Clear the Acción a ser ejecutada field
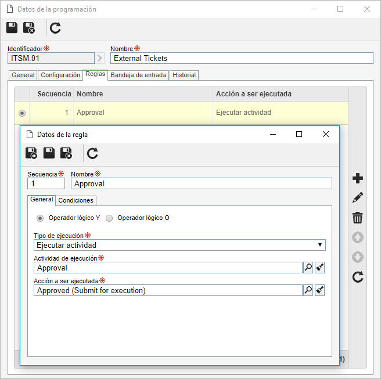This screenshot has width=381, height=379. click(320, 290)
